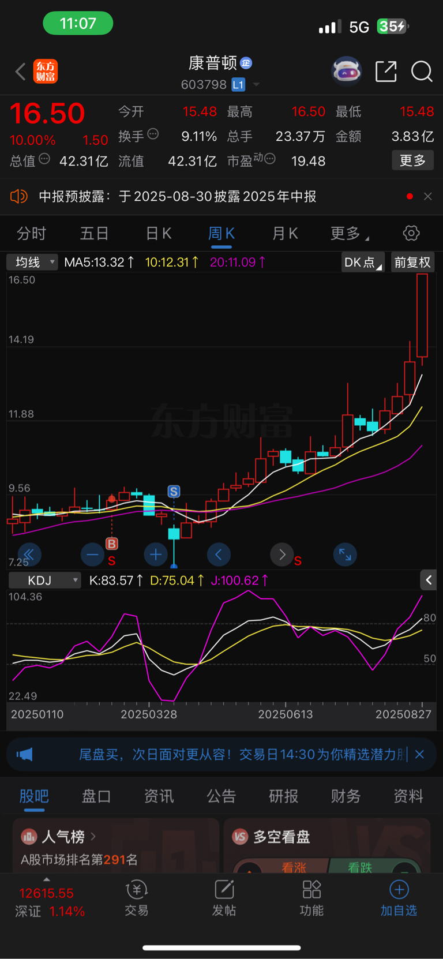Expand the 人气榜 chevron
This screenshot has width=443, height=959.
click(93, 836)
